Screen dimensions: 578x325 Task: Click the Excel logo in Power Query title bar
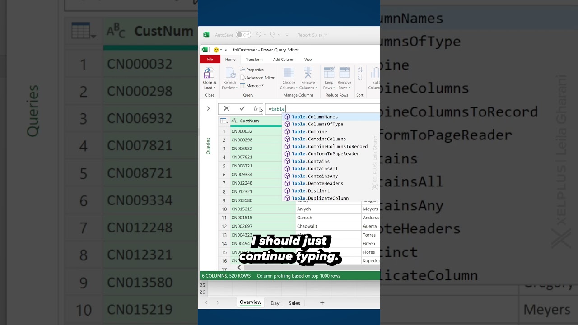click(x=205, y=50)
